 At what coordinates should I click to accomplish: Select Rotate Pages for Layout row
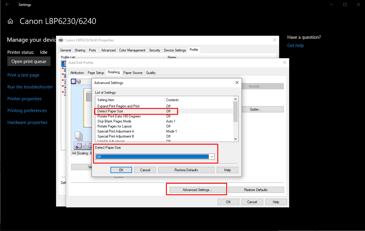(x=164, y=126)
